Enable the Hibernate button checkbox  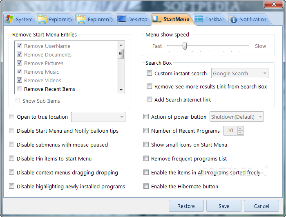click(x=146, y=186)
